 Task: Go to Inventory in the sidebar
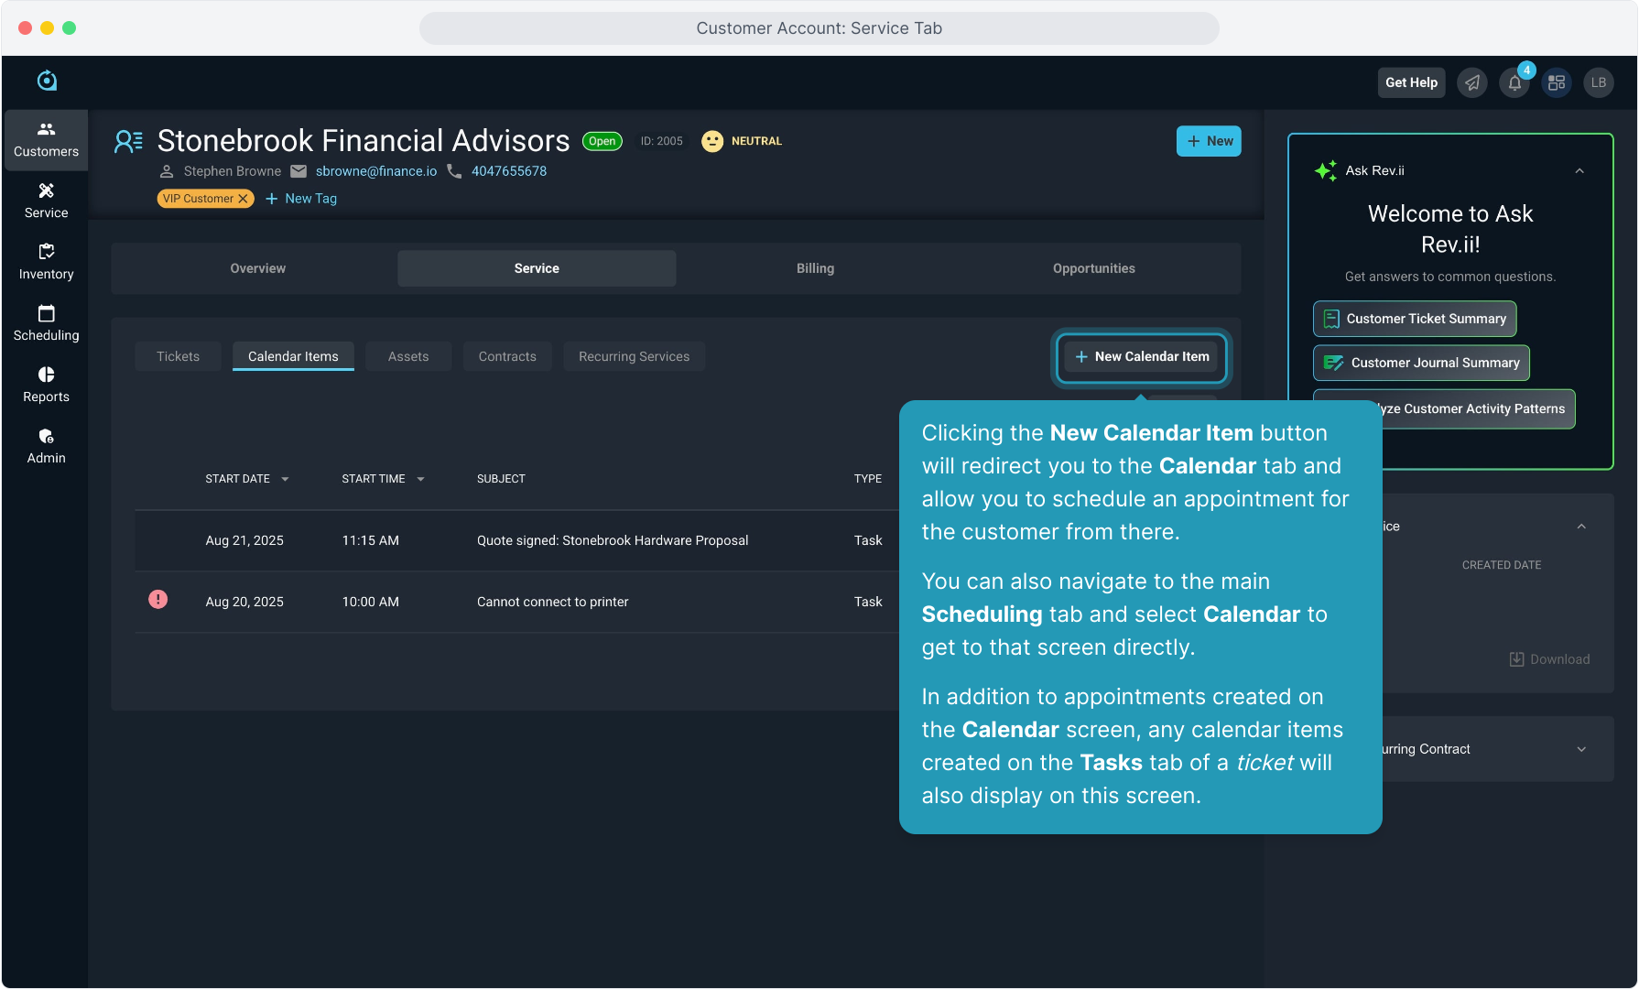coord(46,262)
